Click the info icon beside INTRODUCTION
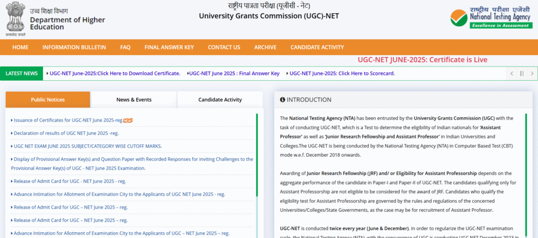Screen dimensions: 538x238 [282, 100]
